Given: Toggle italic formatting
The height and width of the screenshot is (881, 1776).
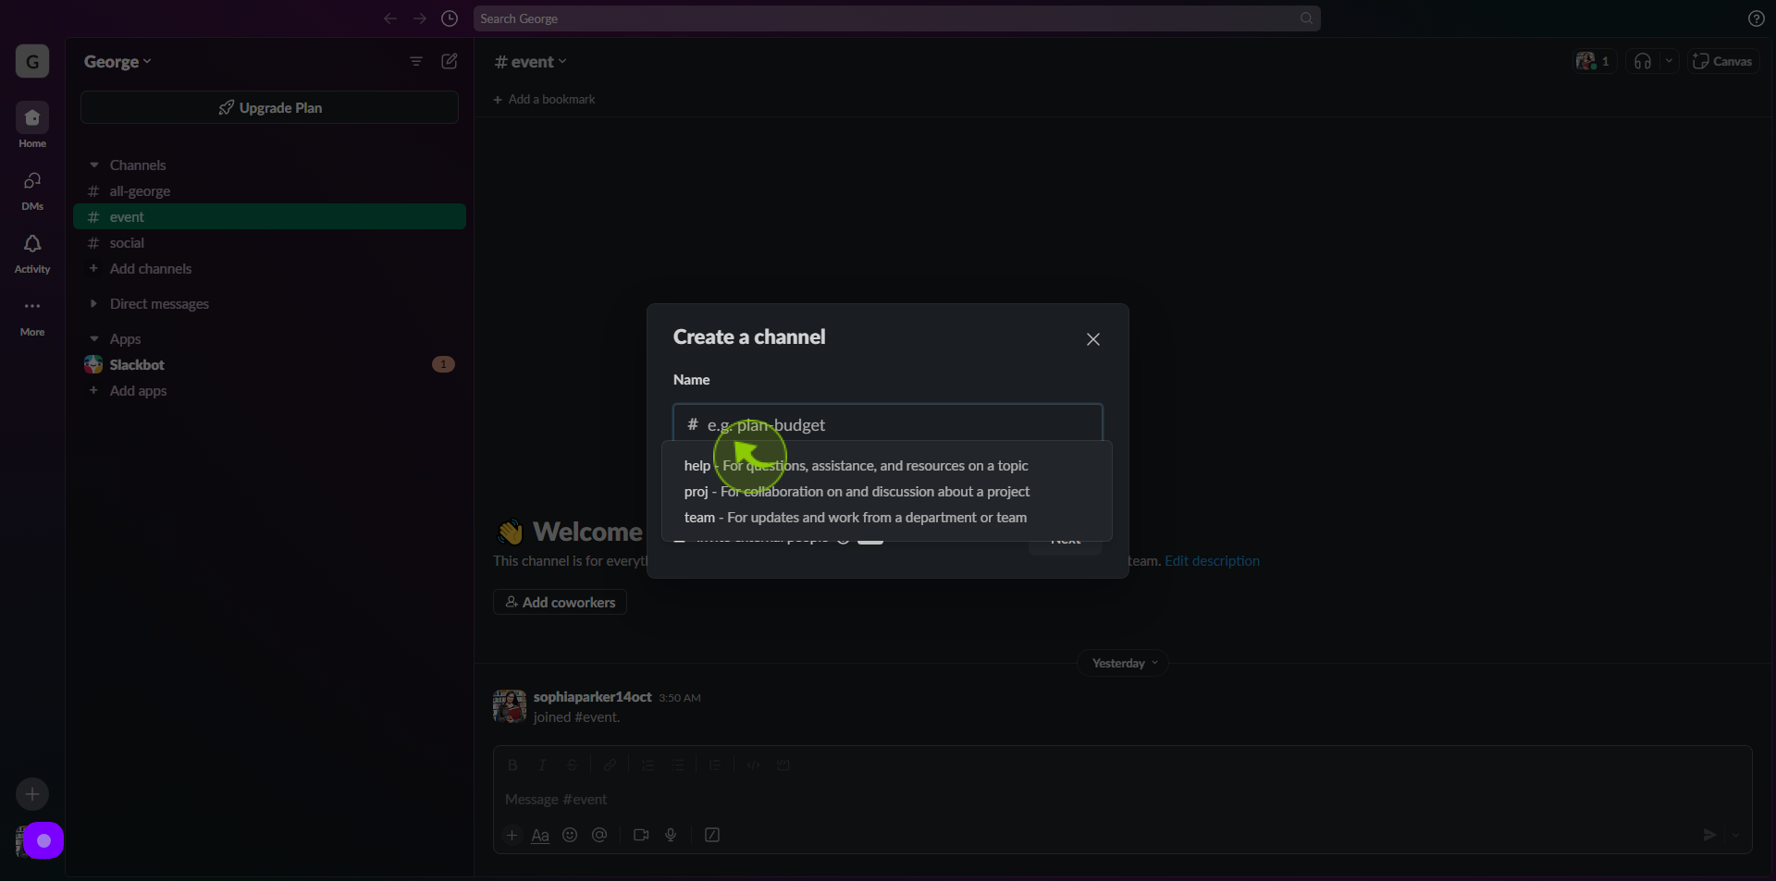Looking at the screenshot, I should pos(542,765).
